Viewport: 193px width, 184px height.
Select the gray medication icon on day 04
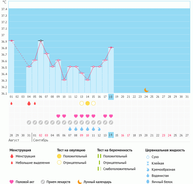click(x=29, y=122)
